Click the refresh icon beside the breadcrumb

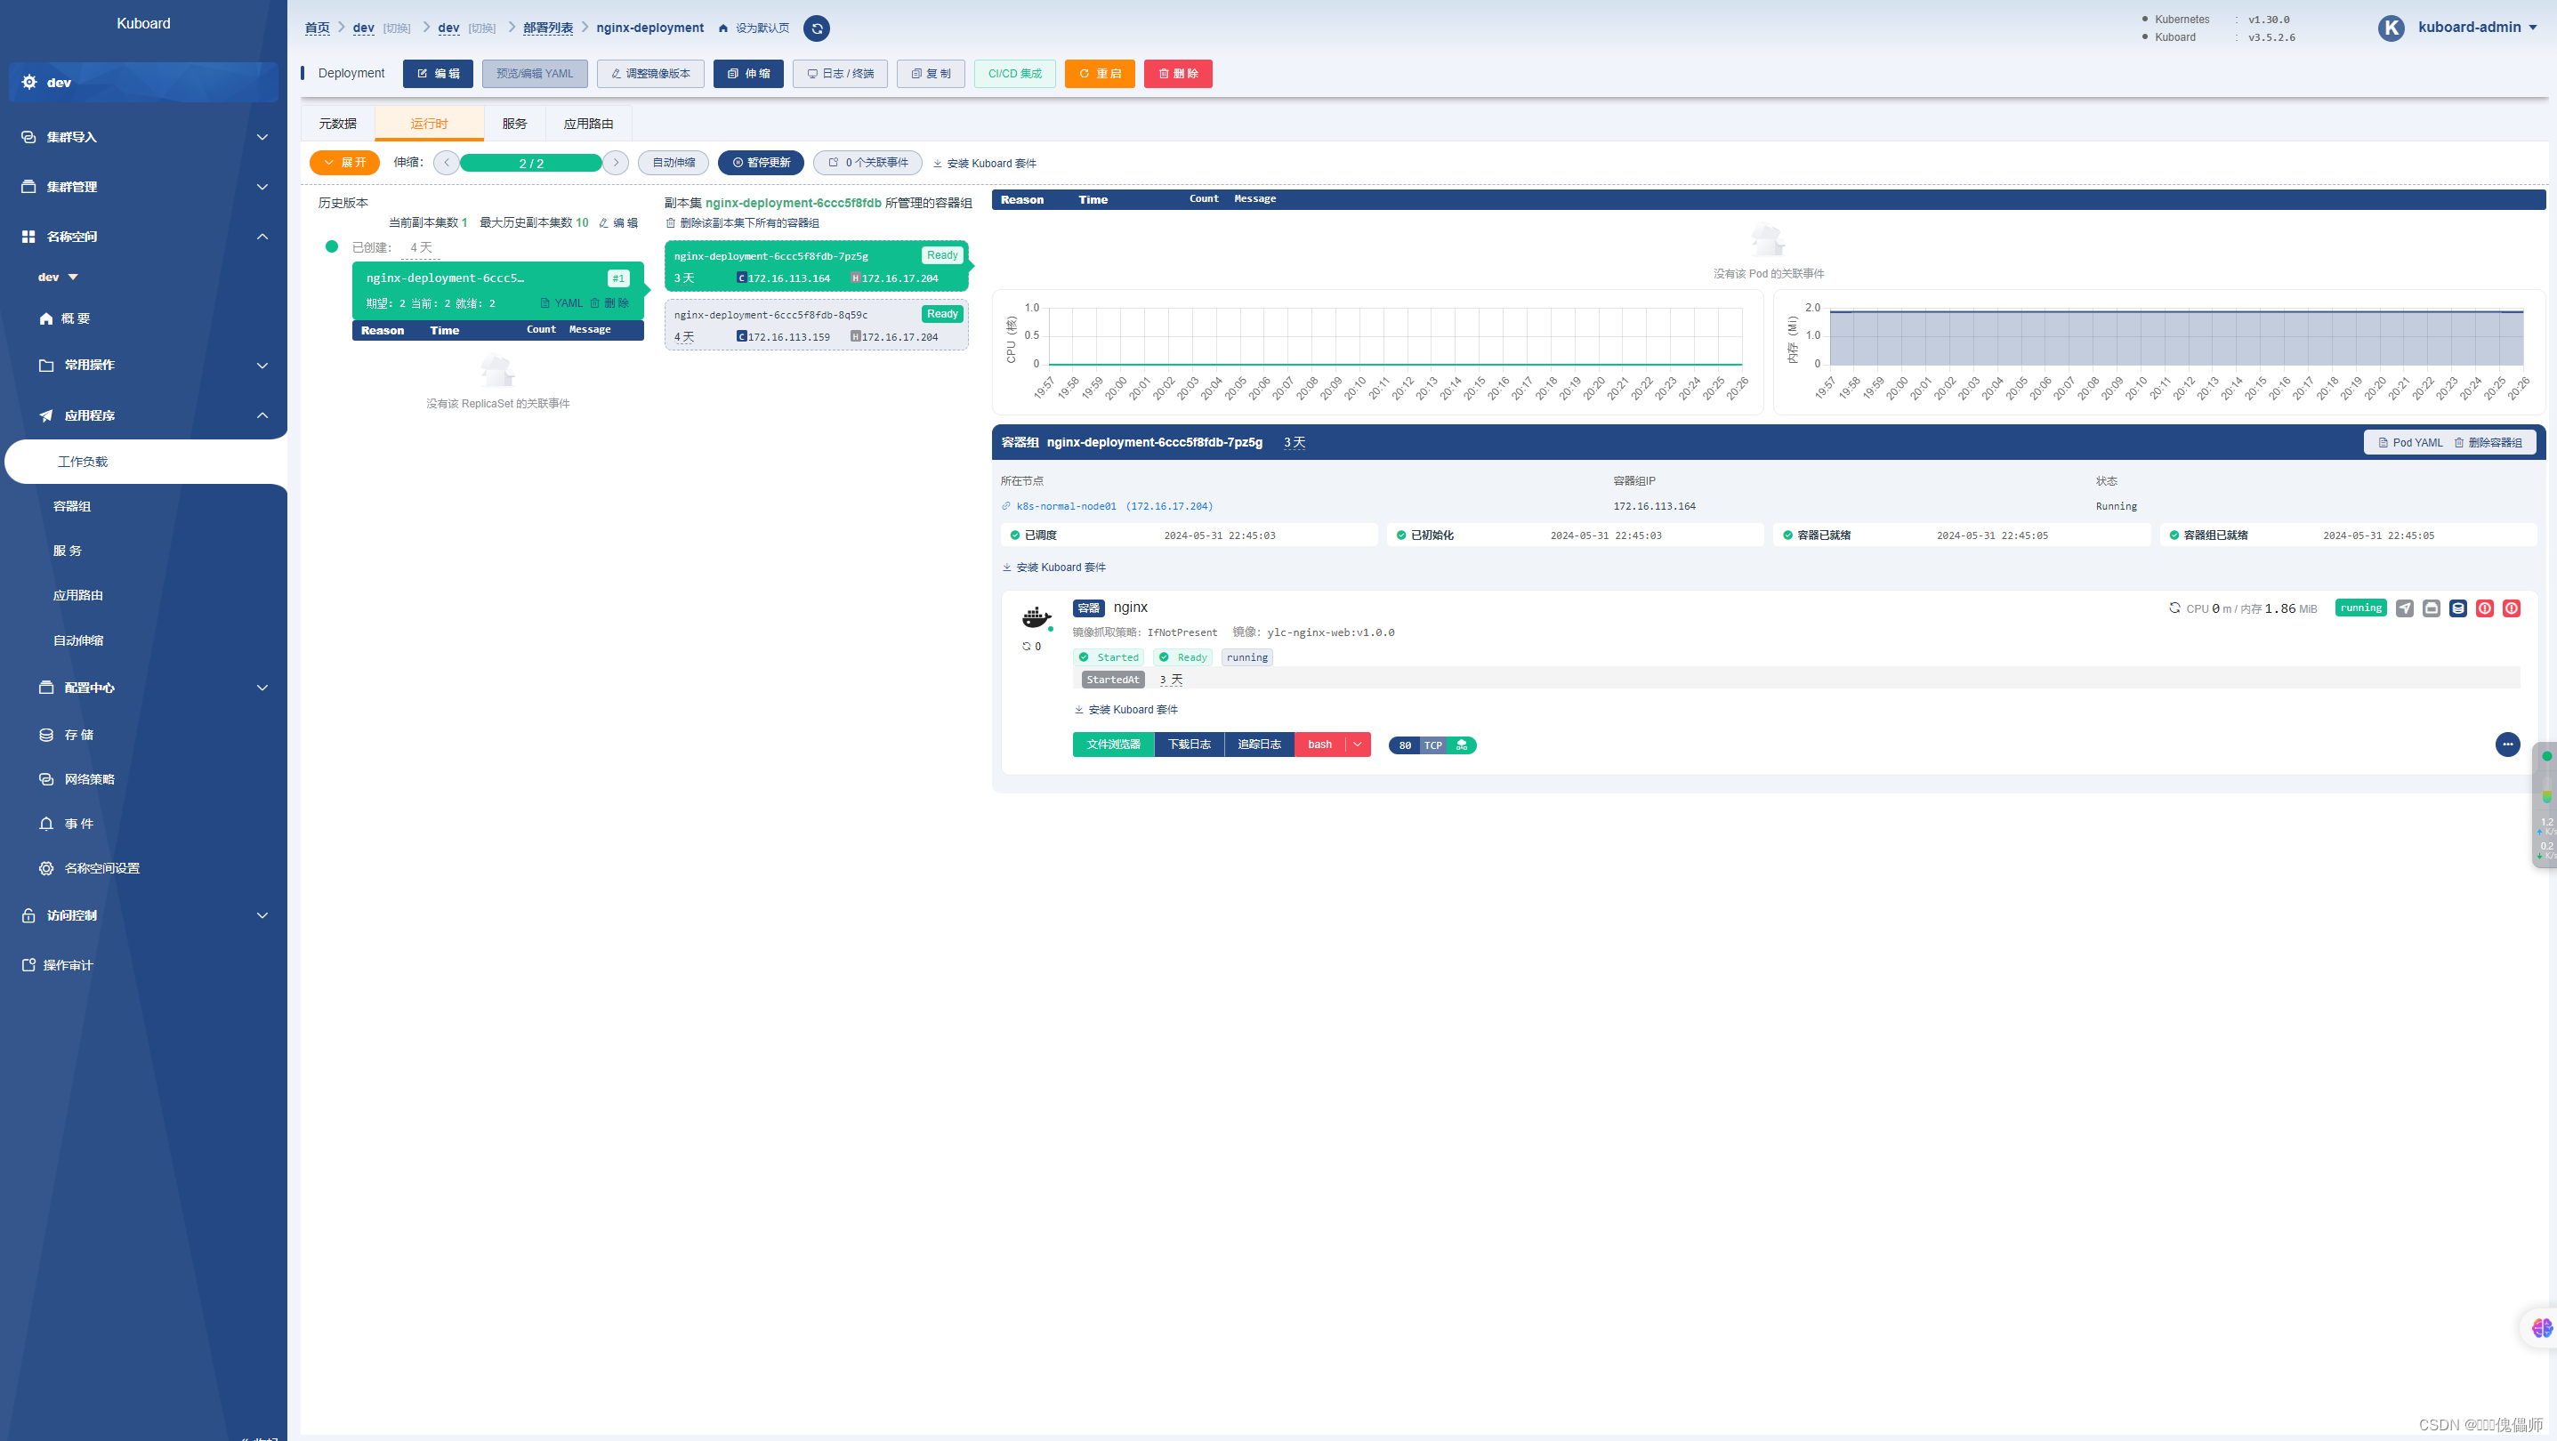pos(816,28)
